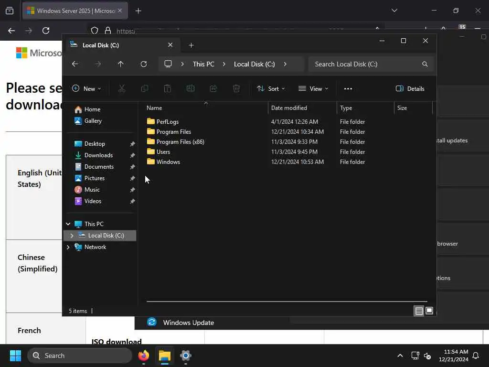
Task: Open Firefox list all tabs dropdown
Action: pos(394,11)
